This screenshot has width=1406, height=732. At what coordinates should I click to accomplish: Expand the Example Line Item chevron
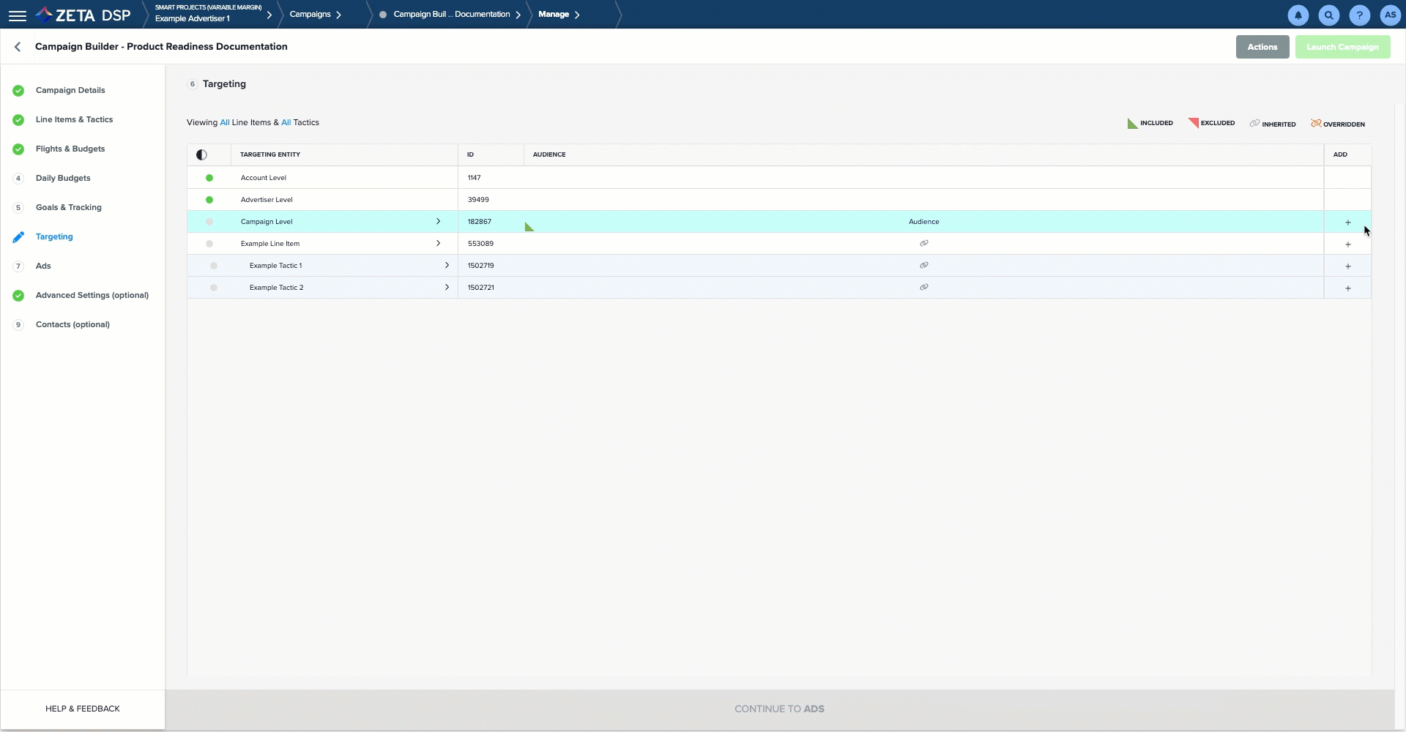click(x=438, y=244)
